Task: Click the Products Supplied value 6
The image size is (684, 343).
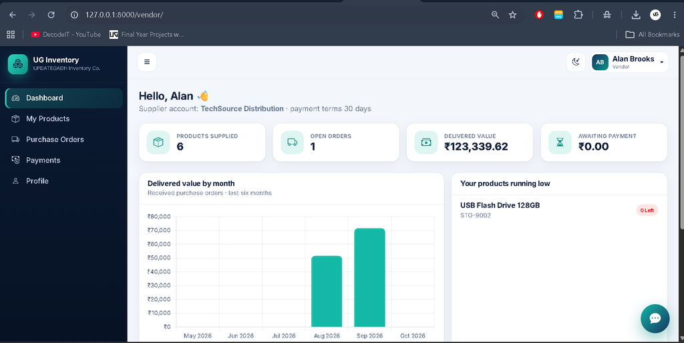Action: coord(180,146)
